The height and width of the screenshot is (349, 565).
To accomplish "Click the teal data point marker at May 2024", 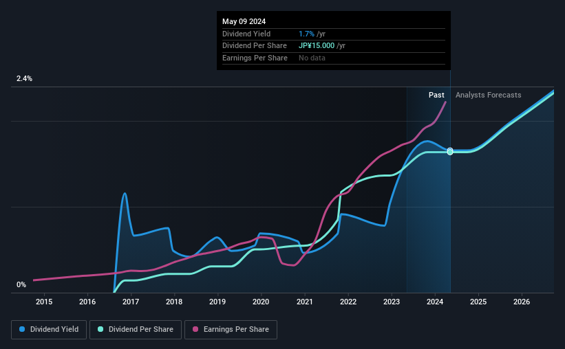I will [450, 153].
